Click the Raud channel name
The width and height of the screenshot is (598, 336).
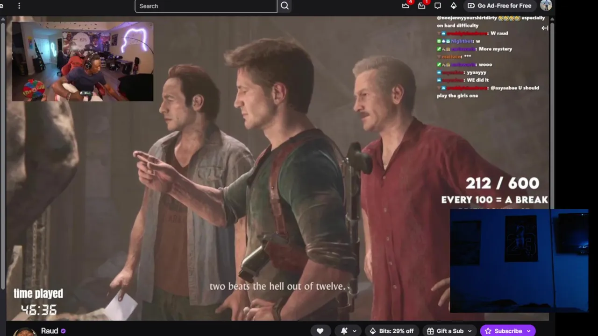pyautogui.click(x=50, y=331)
